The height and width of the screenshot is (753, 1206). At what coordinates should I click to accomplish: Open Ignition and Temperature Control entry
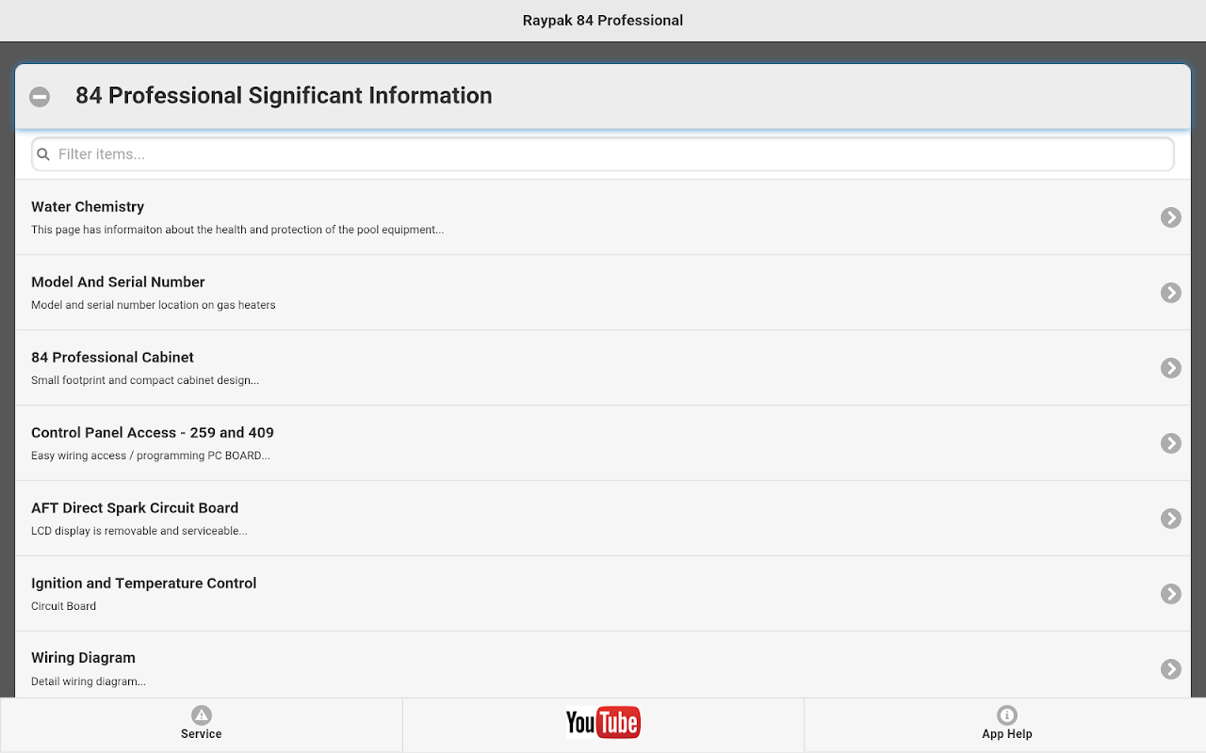point(603,594)
